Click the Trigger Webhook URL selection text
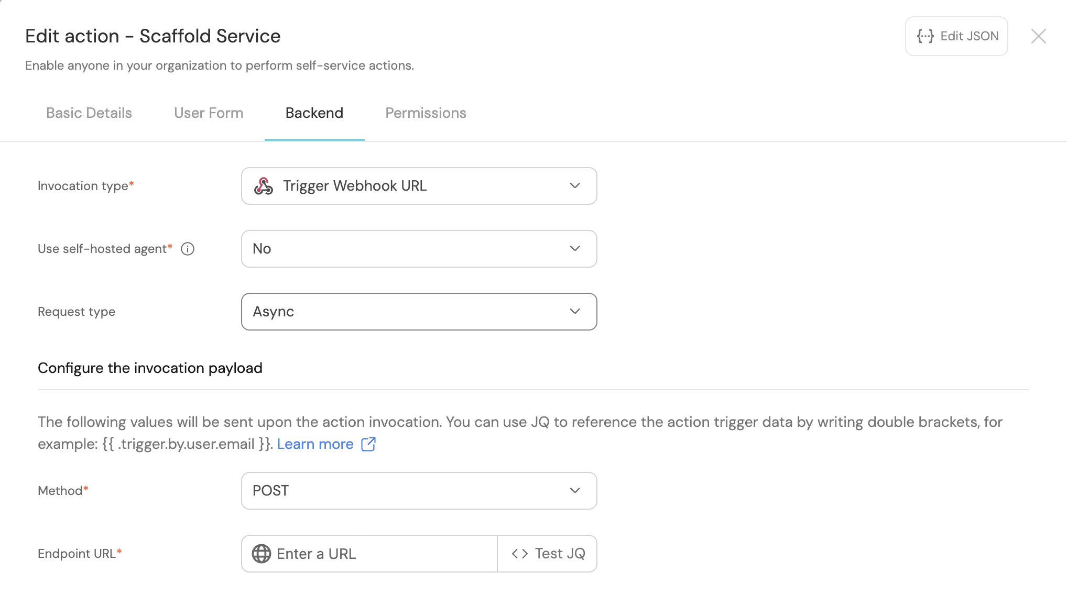This screenshot has height=594, width=1067. tap(355, 186)
